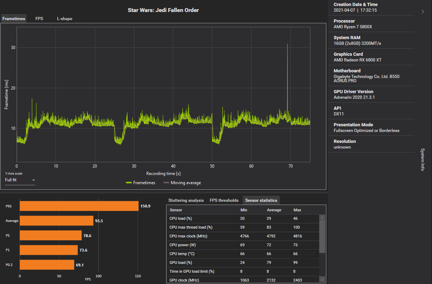This screenshot has width=432, height=284.
Task: Click the Min column header
Action: point(244,210)
